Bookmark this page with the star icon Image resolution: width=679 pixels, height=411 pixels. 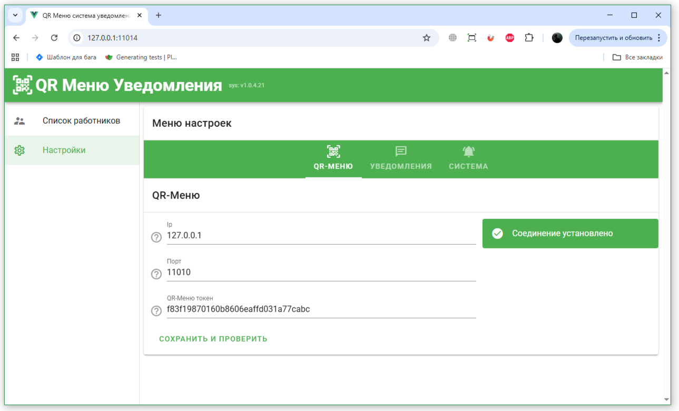click(x=427, y=38)
